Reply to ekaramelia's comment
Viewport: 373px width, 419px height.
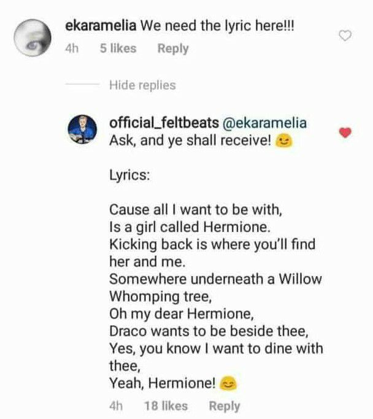173,48
